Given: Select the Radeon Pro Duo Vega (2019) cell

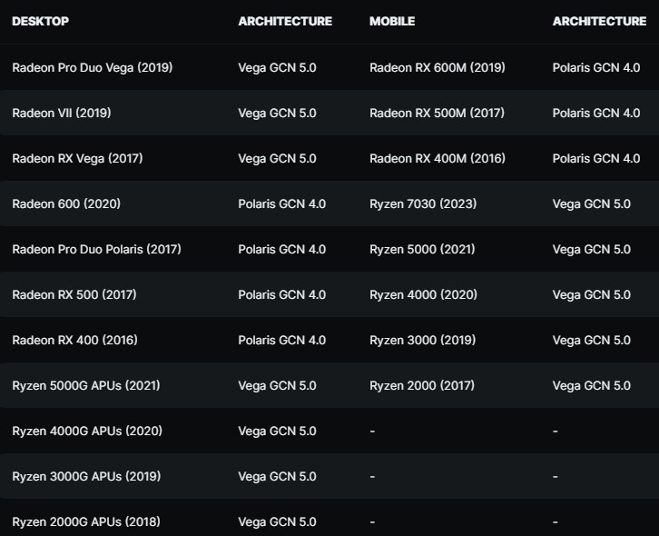Looking at the screenshot, I should [92, 67].
